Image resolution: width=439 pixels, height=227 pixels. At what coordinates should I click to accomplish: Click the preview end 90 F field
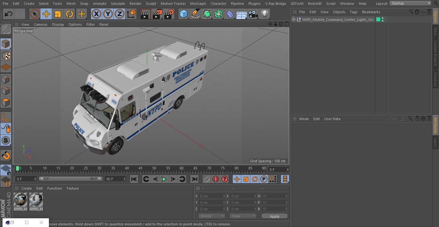(115, 179)
